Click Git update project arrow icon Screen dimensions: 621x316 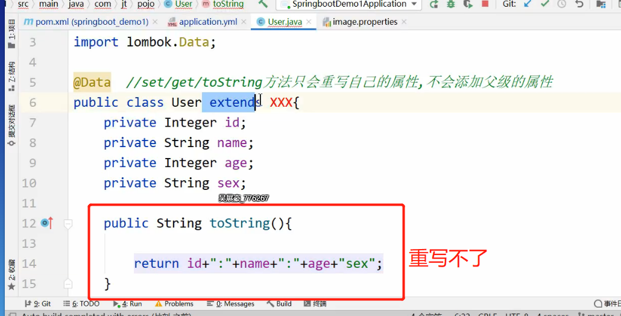coord(528,4)
